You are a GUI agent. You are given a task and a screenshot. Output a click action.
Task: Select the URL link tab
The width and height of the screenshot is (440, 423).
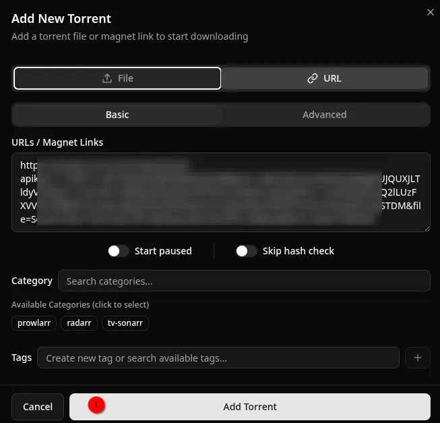(x=325, y=78)
